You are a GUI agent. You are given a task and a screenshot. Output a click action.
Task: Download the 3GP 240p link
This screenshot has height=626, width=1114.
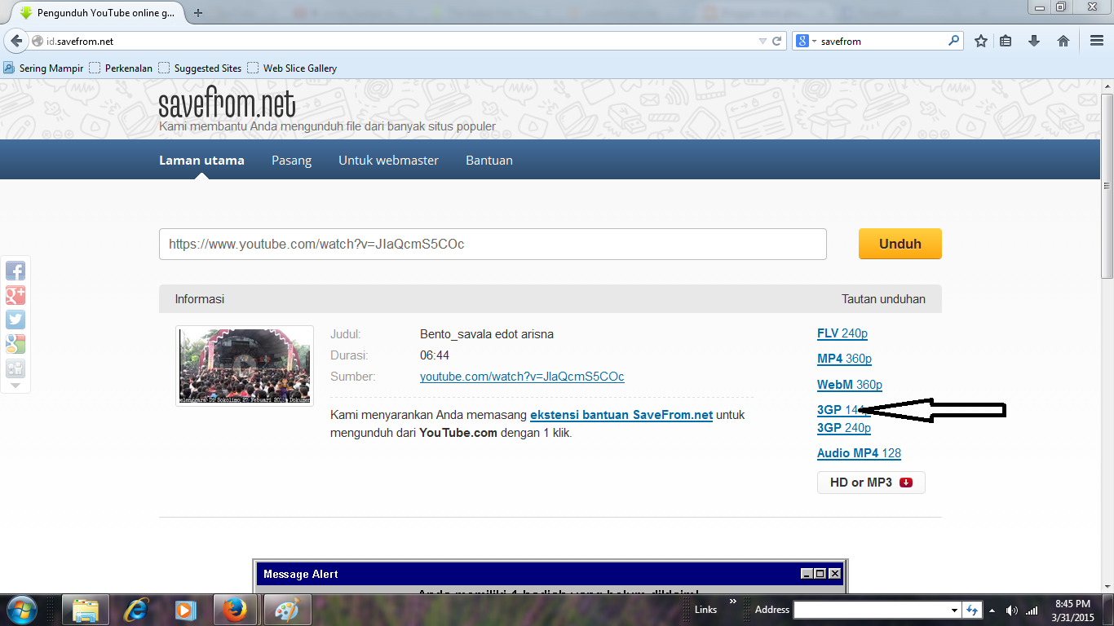pyautogui.click(x=844, y=428)
